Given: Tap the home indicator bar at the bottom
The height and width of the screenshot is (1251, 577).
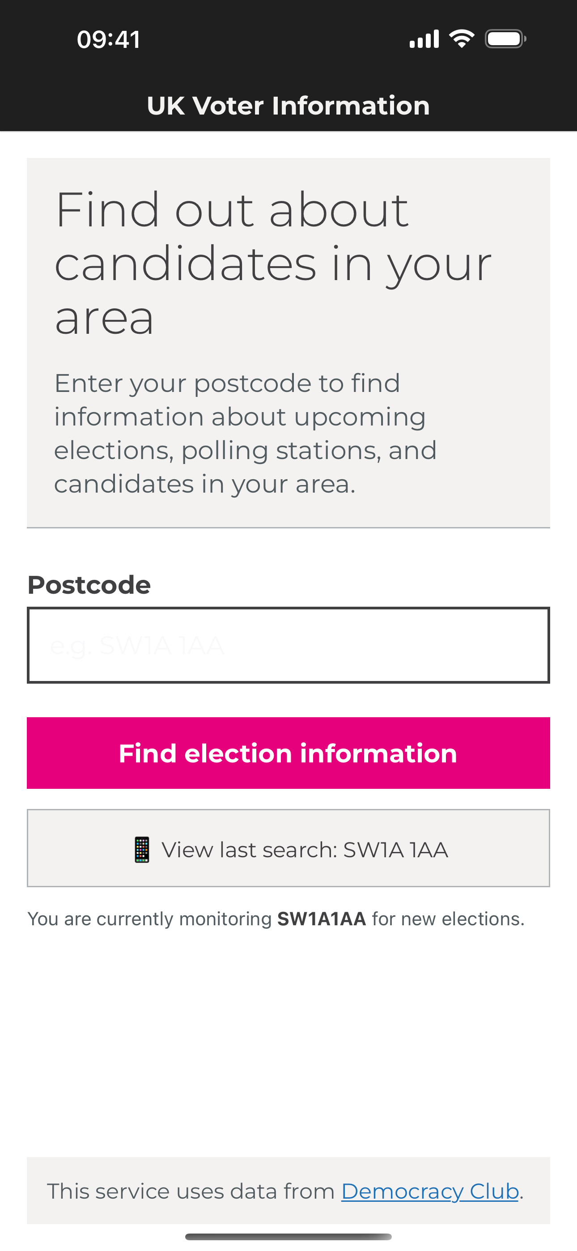Looking at the screenshot, I should (x=288, y=1236).
